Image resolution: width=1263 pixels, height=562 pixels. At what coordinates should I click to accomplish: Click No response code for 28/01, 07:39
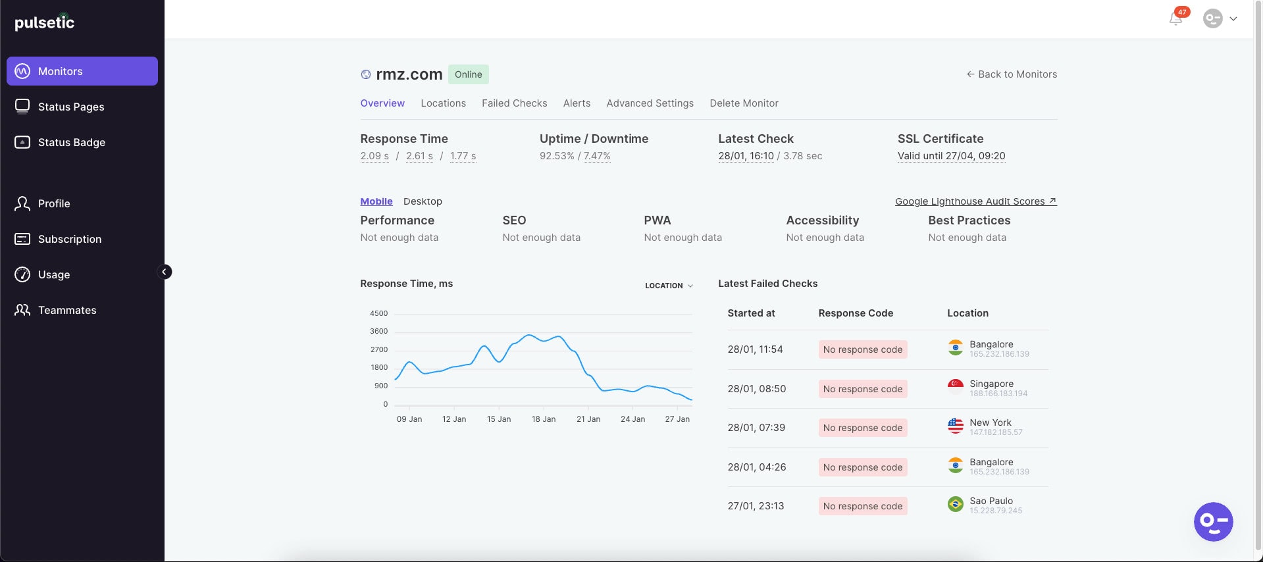[x=863, y=428]
